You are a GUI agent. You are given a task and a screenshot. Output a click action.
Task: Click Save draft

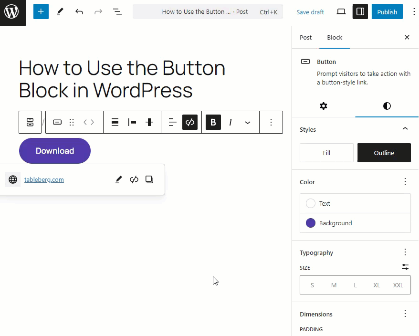pos(310,12)
